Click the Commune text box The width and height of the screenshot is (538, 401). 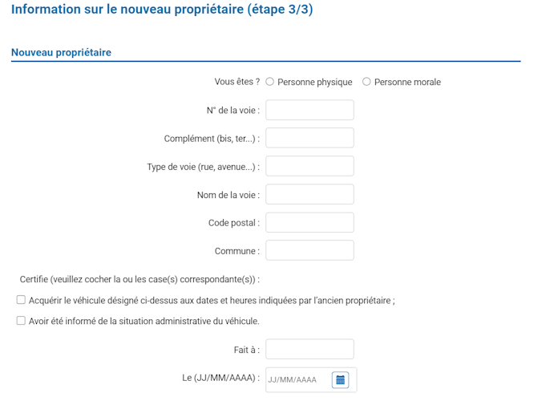pyautogui.click(x=309, y=250)
